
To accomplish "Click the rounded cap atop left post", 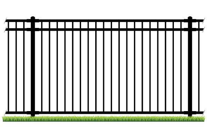I will [x=33, y=17].
